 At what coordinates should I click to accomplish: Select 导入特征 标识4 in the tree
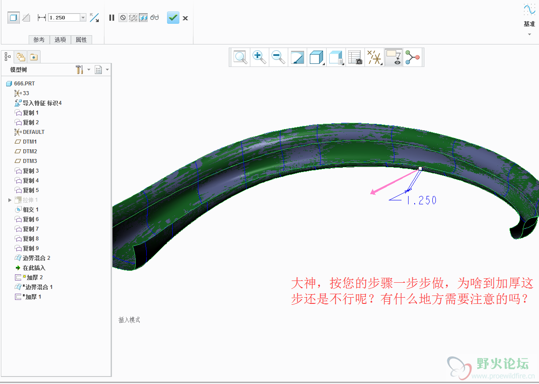click(x=42, y=103)
